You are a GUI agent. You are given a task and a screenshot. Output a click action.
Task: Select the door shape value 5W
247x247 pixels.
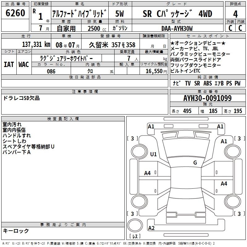tap(120, 14)
